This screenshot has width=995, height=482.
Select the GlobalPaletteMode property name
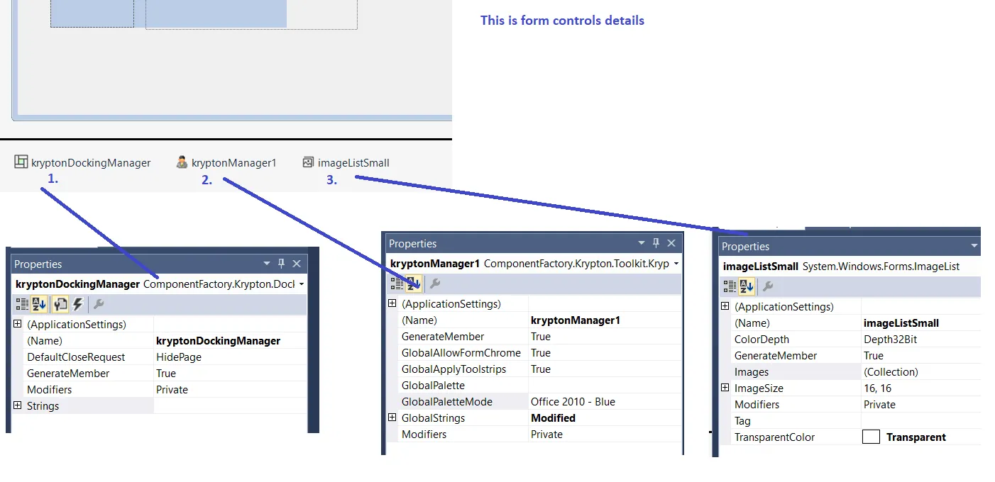446,402
